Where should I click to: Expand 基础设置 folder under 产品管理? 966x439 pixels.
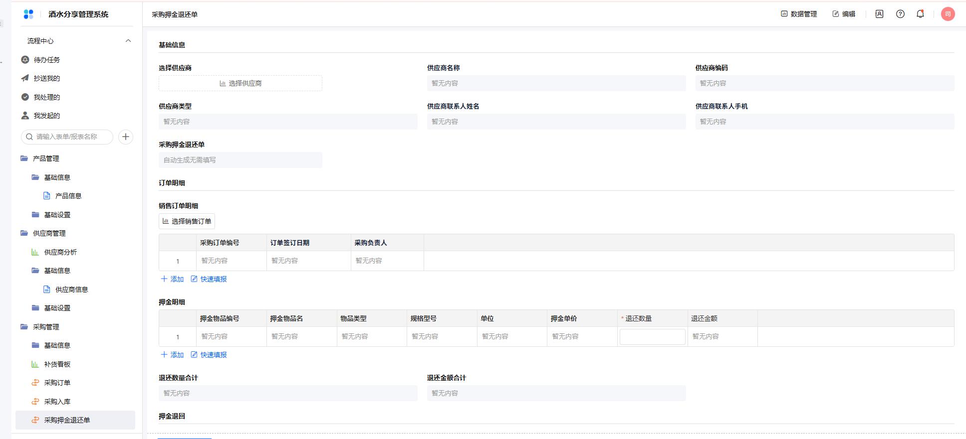[x=75, y=215]
